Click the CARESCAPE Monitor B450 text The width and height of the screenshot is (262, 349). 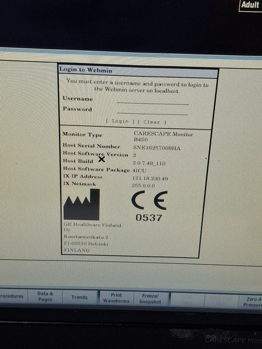tap(163, 137)
